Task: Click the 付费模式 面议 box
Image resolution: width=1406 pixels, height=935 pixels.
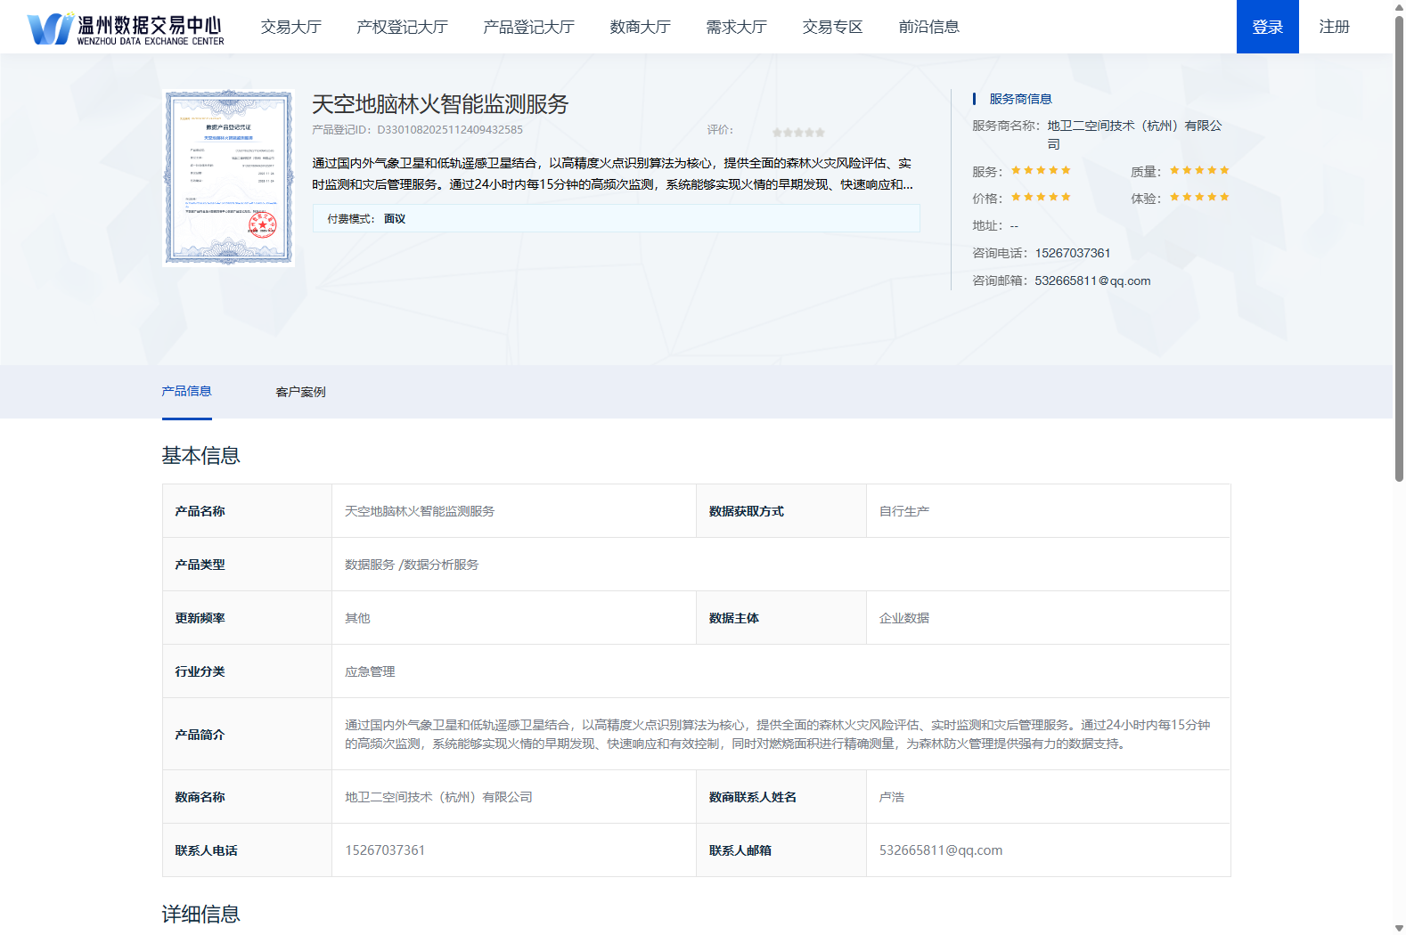Action: coord(616,218)
